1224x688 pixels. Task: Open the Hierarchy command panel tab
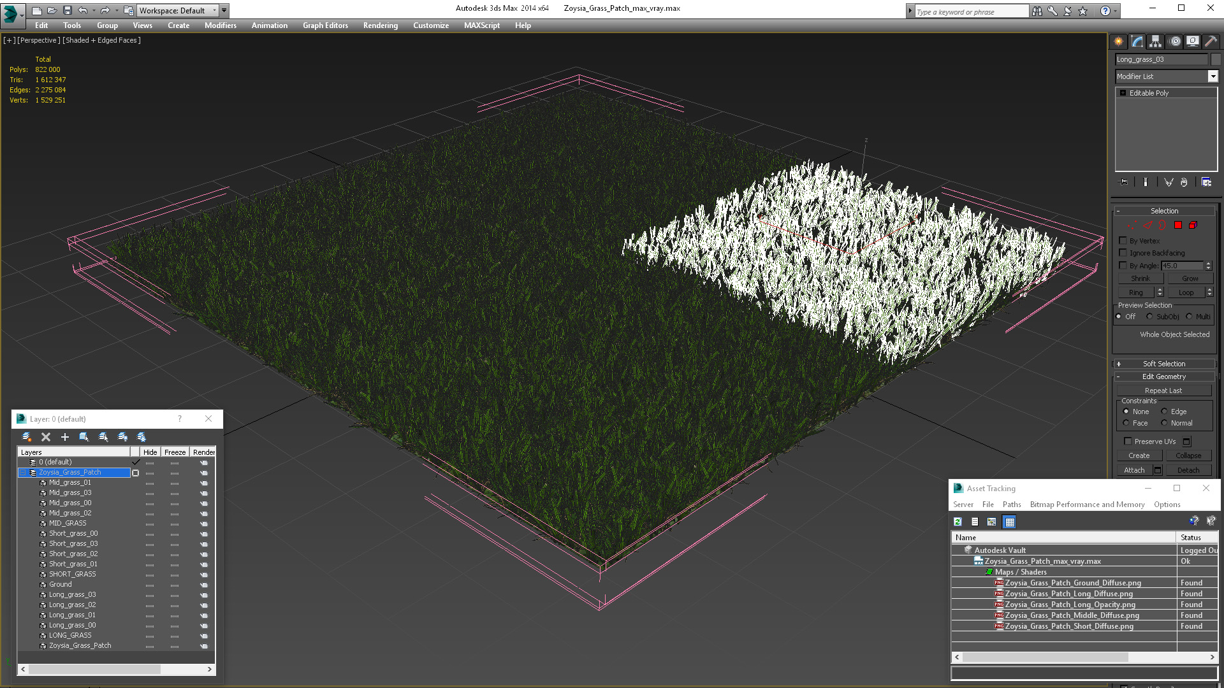1155,41
